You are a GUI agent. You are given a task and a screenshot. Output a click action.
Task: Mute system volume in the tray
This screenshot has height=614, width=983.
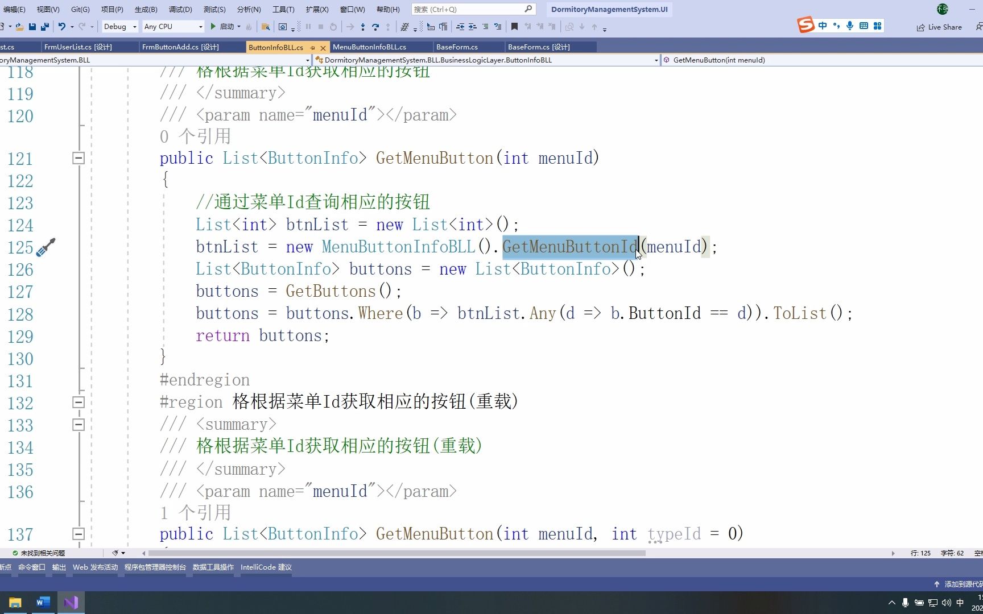click(946, 603)
